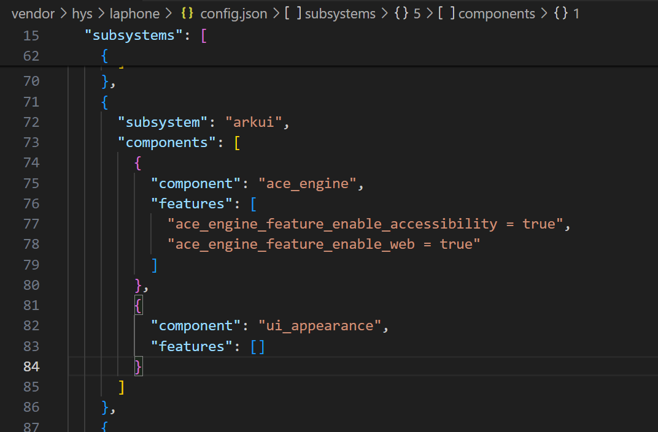Click the "subsystem" key on line 72

pos(163,123)
